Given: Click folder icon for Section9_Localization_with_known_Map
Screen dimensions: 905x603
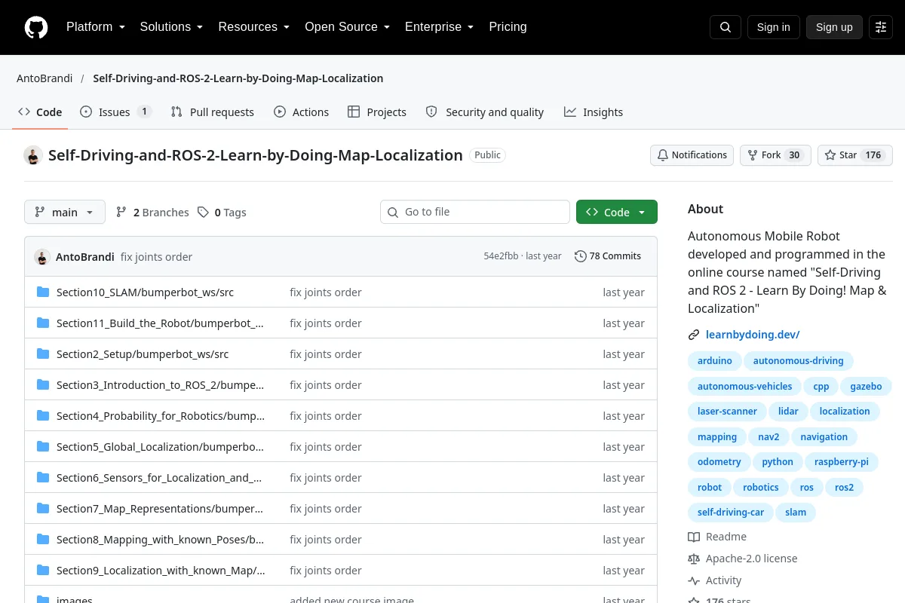Looking at the screenshot, I should point(43,570).
